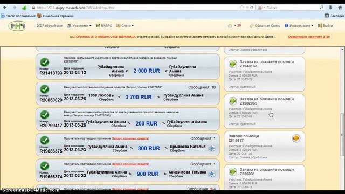The height and width of the screenshot is (194, 345).
Task: Open Обратная Связь menu item
Action: [x=265, y=26]
